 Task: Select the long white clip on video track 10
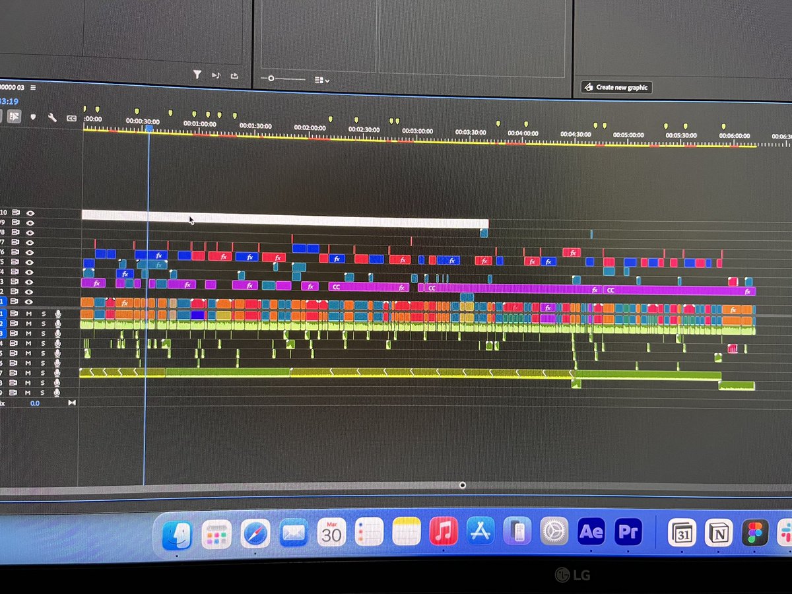pyautogui.click(x=284, y=219)
